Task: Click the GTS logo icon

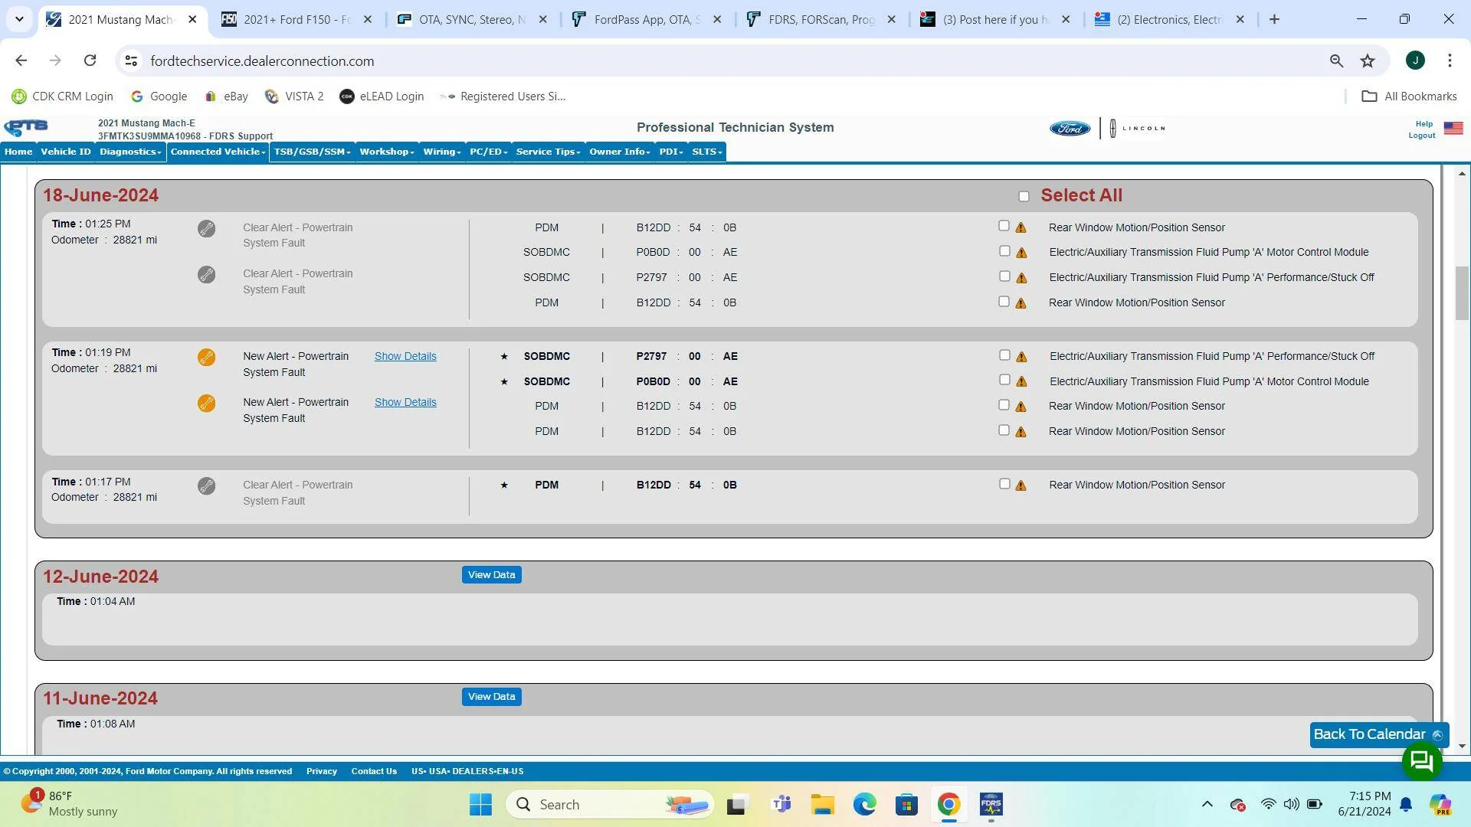Action: pyautogui.click(x=26, y=126)
